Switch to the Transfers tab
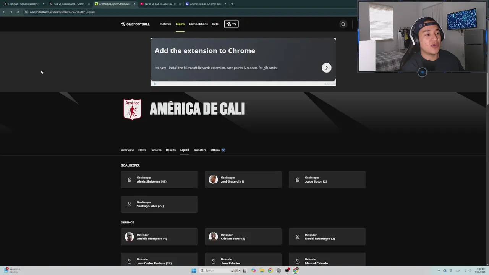 point(200,150)
